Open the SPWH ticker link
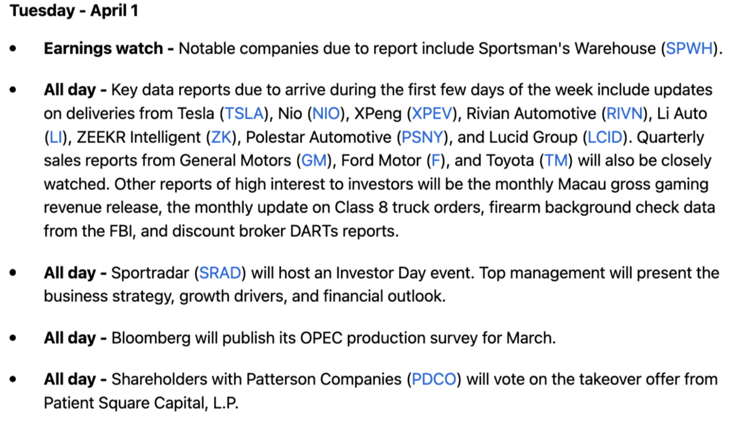 [x=689, y=48]
